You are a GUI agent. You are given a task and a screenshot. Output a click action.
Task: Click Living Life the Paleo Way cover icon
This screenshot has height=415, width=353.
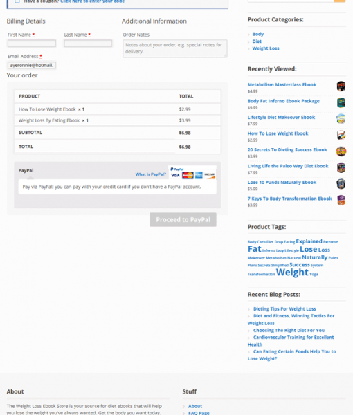(341, 168)
